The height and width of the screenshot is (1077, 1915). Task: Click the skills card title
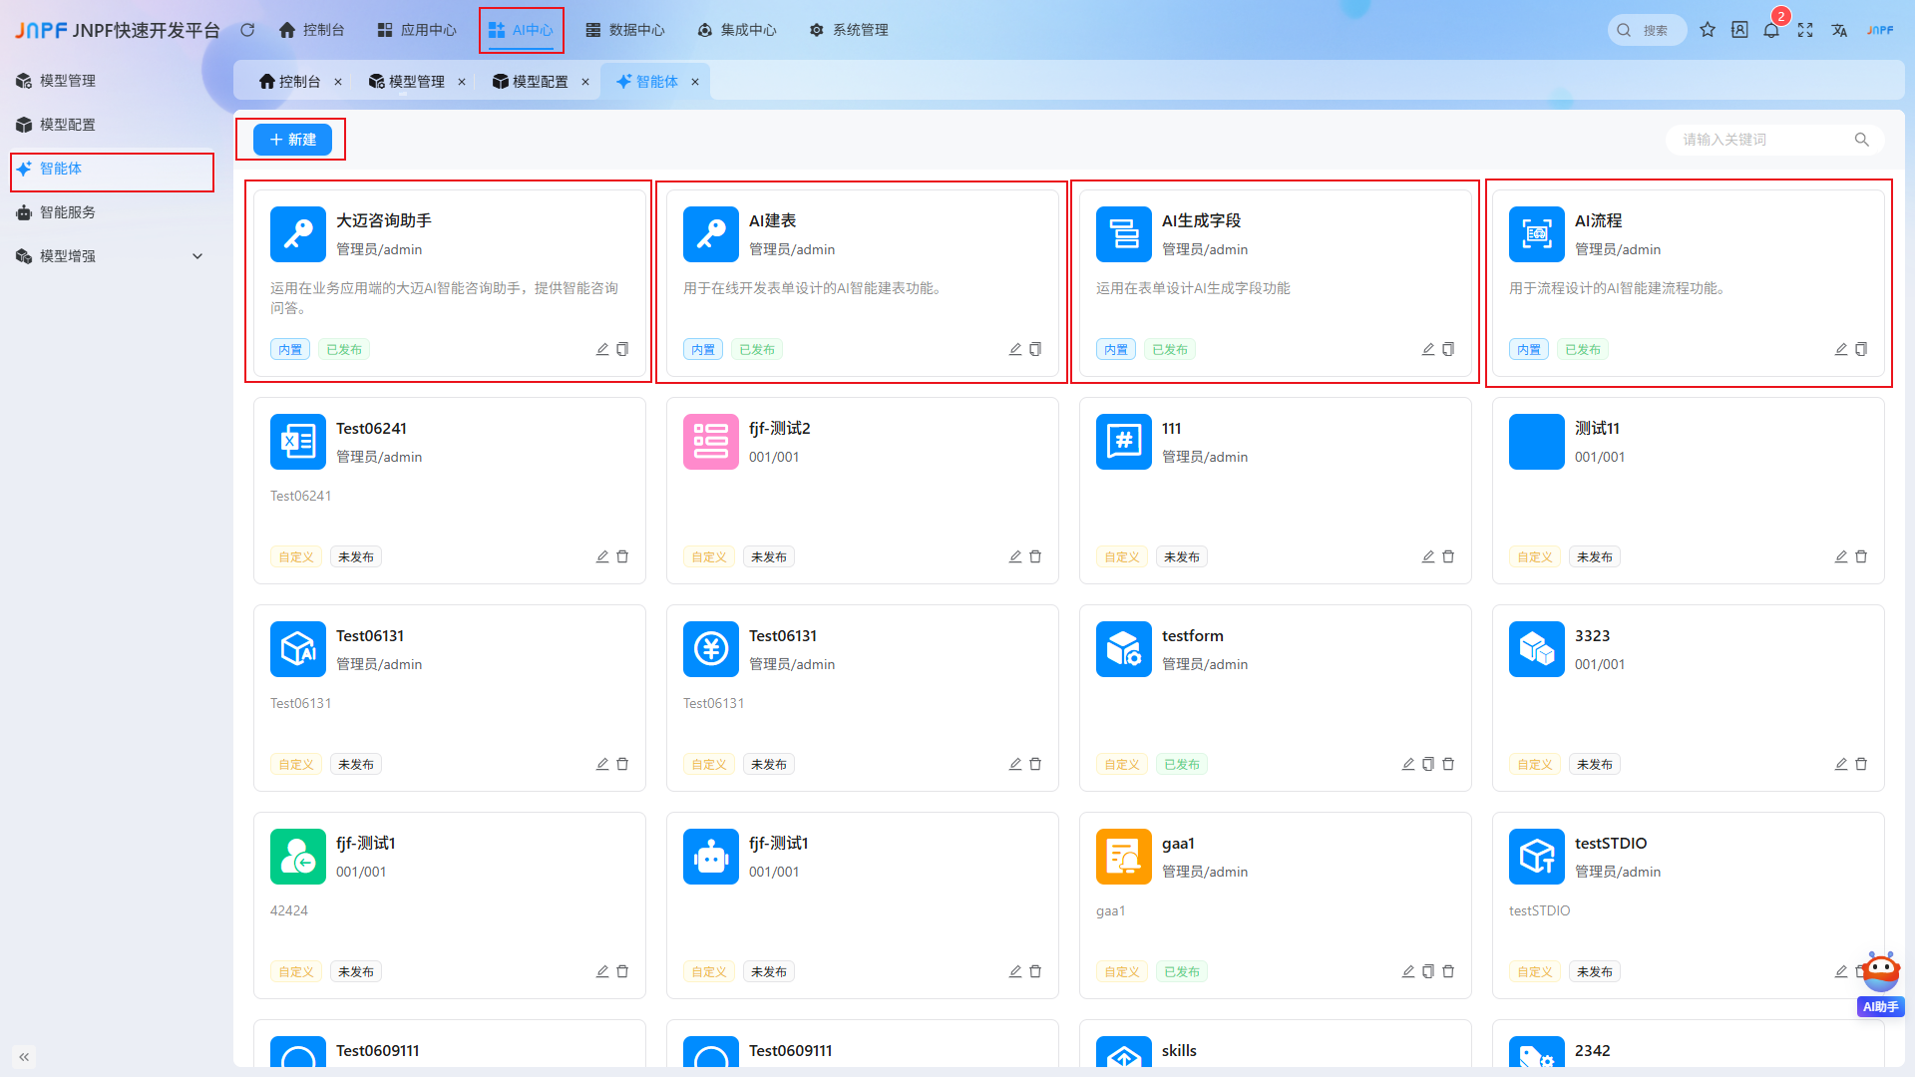(x=1179, y=1050)
